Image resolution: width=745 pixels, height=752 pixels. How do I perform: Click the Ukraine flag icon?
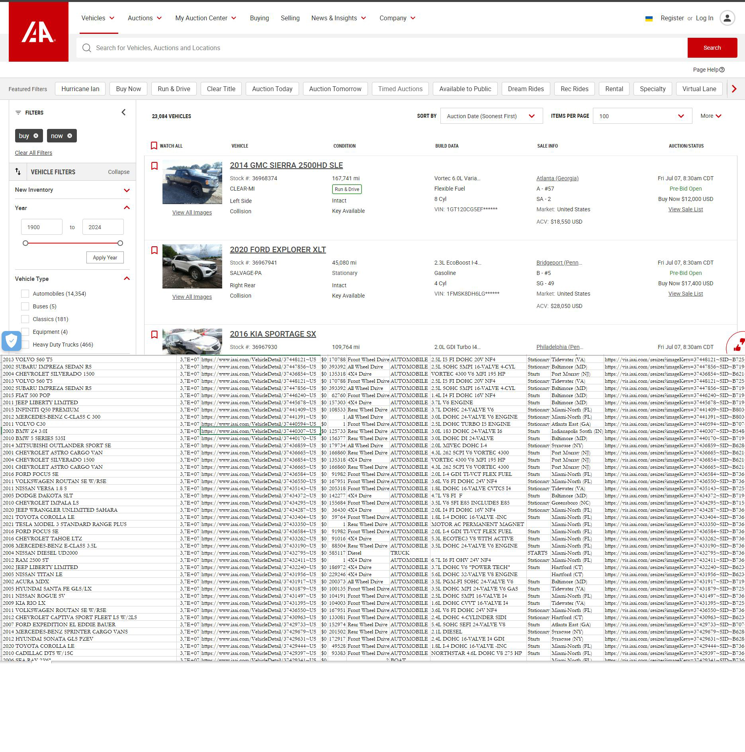[649, 19]
